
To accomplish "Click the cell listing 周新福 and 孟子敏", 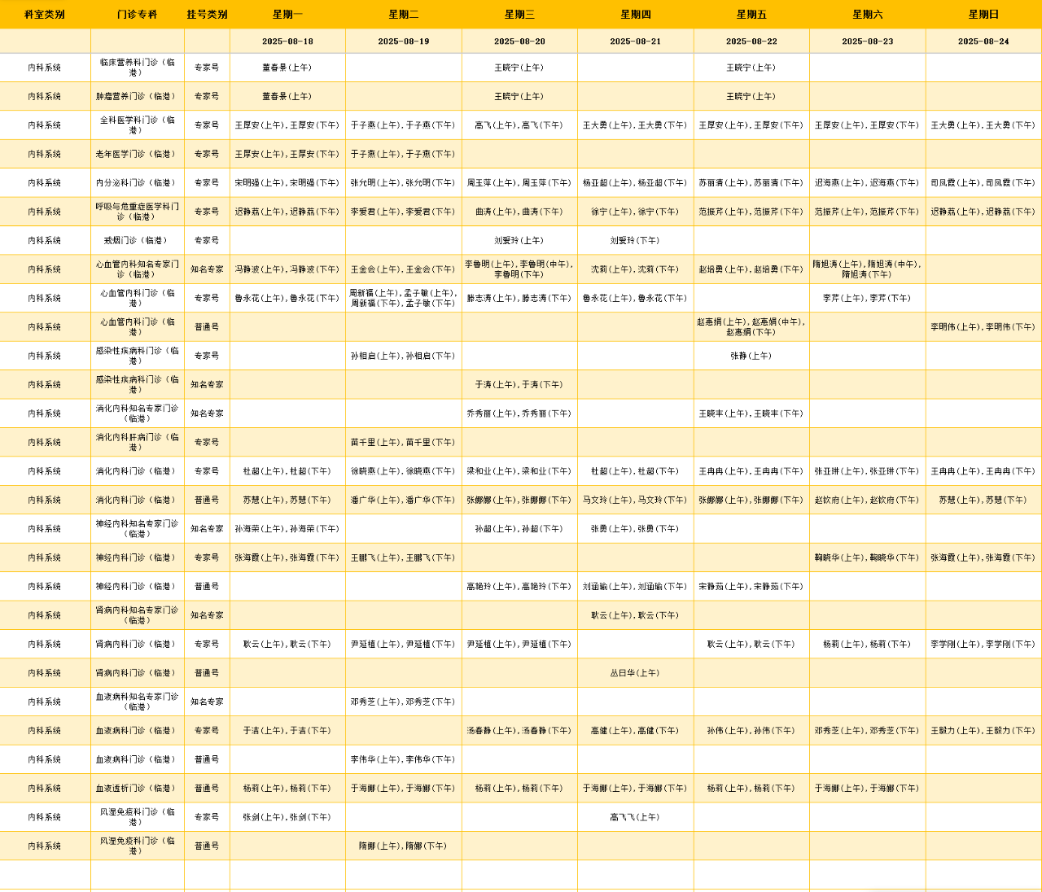I will point(404,298).
